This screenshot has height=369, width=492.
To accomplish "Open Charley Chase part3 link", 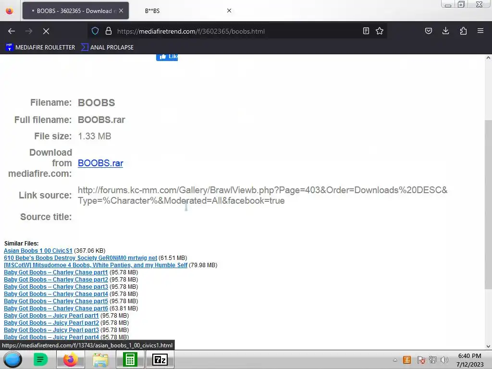I will point(56,287).
